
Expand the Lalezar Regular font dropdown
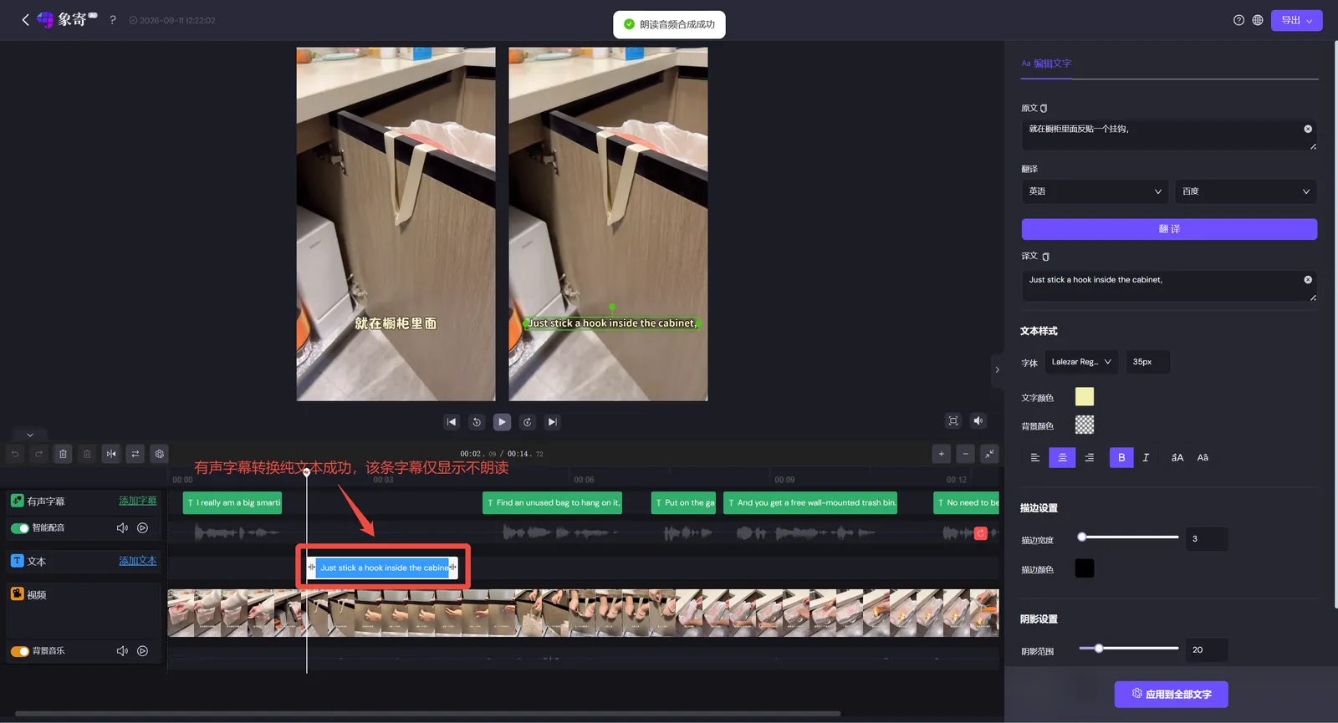click(1081, 362)
